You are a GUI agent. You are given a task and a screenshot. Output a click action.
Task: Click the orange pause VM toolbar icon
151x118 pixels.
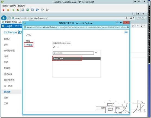tap(8, 10)
